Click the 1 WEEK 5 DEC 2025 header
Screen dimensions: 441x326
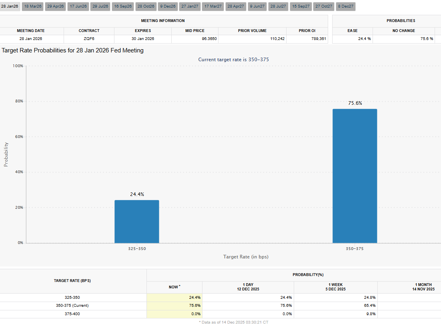[x=335, y=287]
